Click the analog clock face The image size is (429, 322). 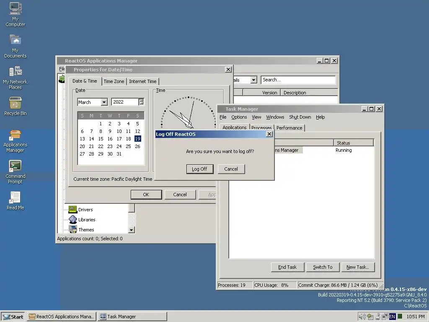[x=188, y=113]
